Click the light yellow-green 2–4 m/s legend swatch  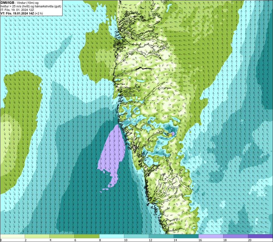pyautogui.click(x=37, y=236)
